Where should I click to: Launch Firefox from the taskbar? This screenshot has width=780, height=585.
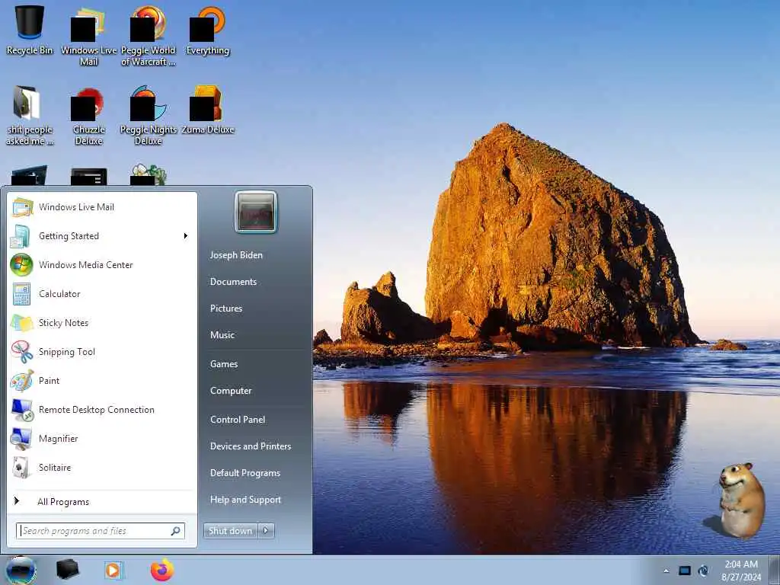coord(162,570)
